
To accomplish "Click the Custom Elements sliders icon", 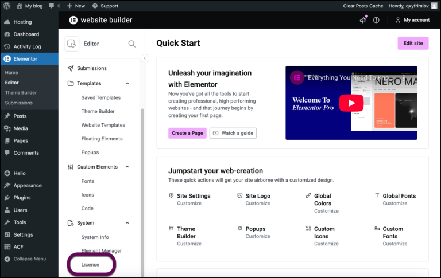I will coord(71,167).
